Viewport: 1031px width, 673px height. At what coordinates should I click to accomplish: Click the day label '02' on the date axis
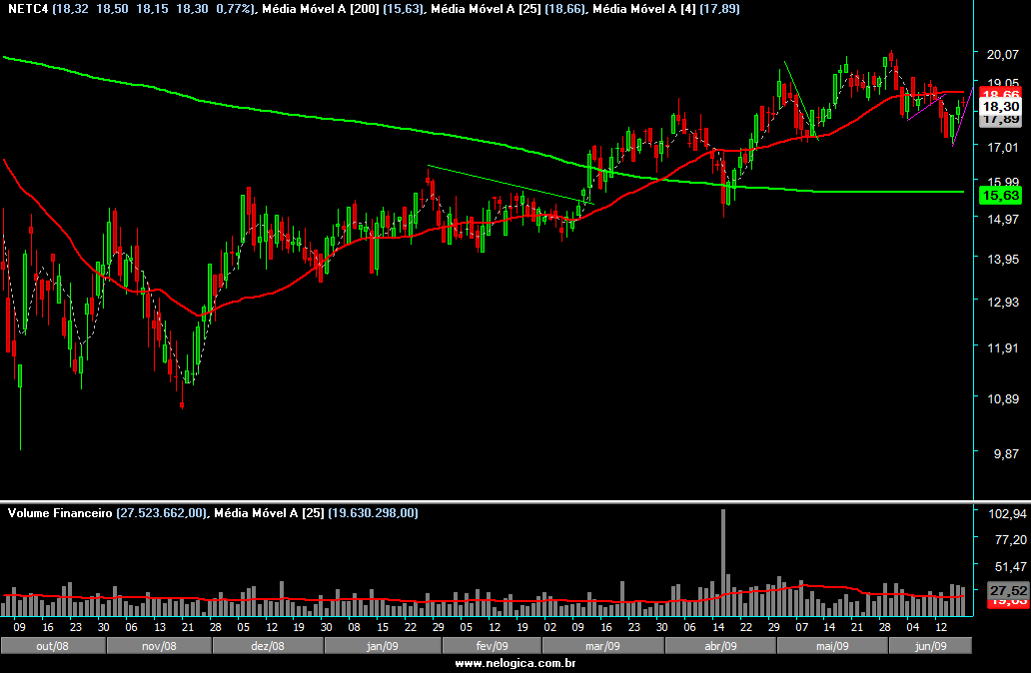pos(550,627)
